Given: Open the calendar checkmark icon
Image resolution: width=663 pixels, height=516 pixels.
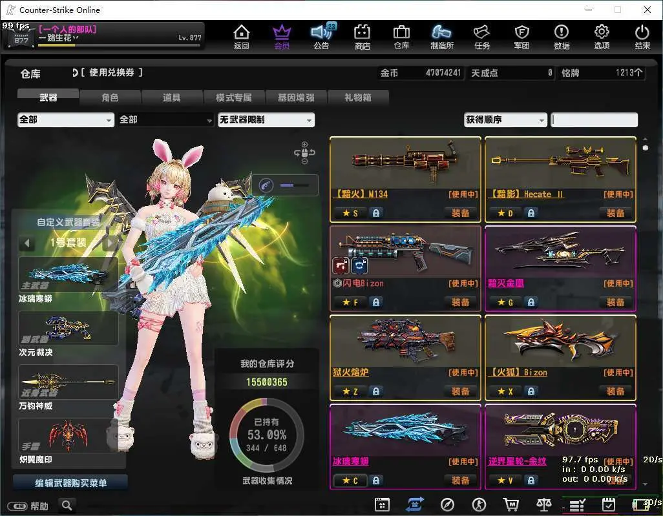Looking at the screenshot, I should (609, 504).
